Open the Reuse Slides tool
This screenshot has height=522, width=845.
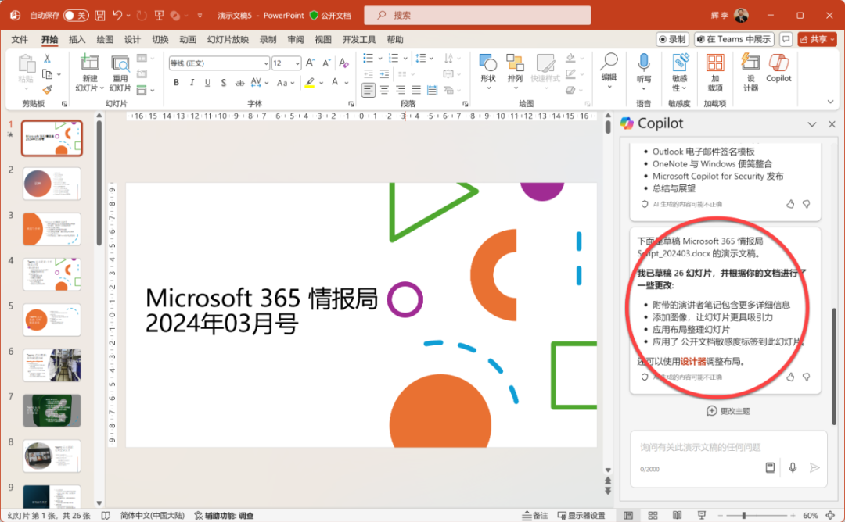(120, 73)
